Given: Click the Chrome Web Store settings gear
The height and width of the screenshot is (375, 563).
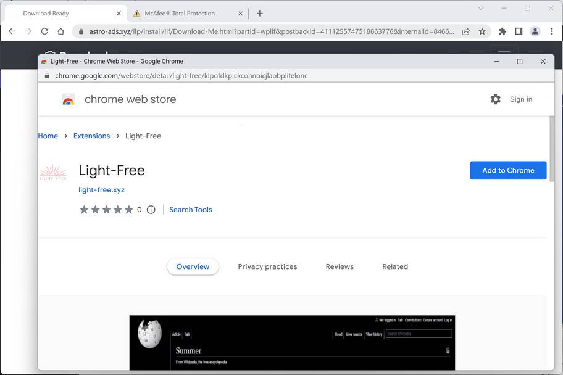Looking at the screenshot, I should tap(495, 99).
